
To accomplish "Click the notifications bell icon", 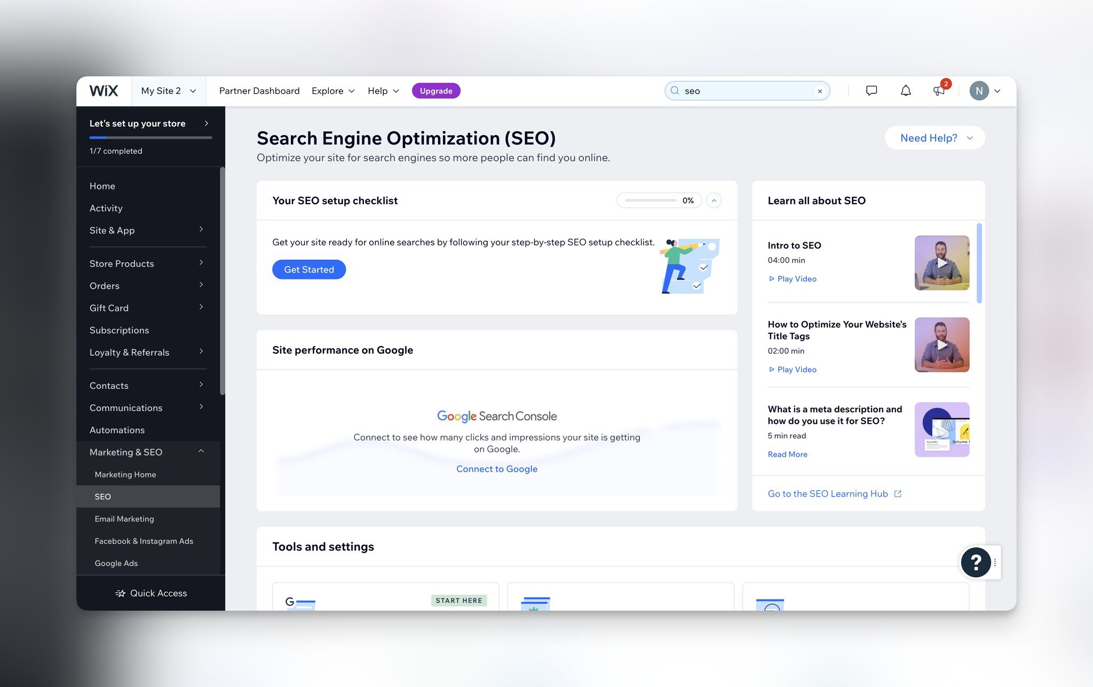I will point(905,90).
